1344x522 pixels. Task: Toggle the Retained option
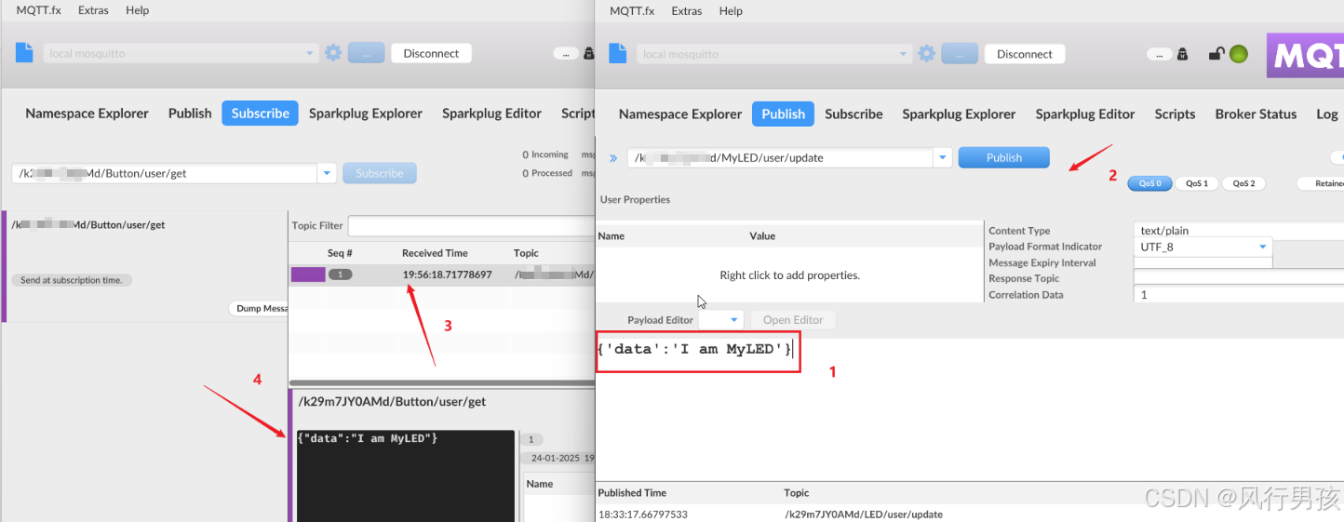pyautogui.click(x=1322, y=183)
